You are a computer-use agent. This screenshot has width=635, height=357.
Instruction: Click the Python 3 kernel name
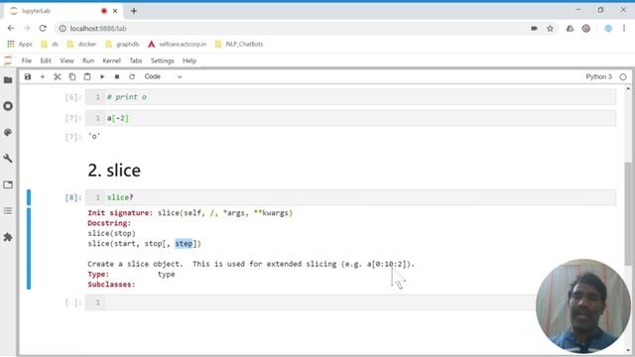click(x=598, y=76)
